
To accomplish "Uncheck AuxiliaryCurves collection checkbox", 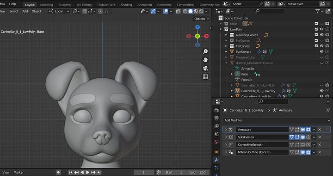I will pos(316,35).
